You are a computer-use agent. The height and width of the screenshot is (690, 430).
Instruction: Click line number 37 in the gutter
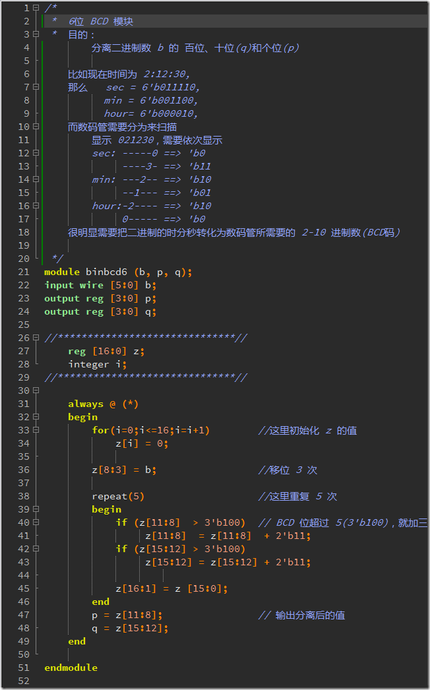(x=24, y=483)
